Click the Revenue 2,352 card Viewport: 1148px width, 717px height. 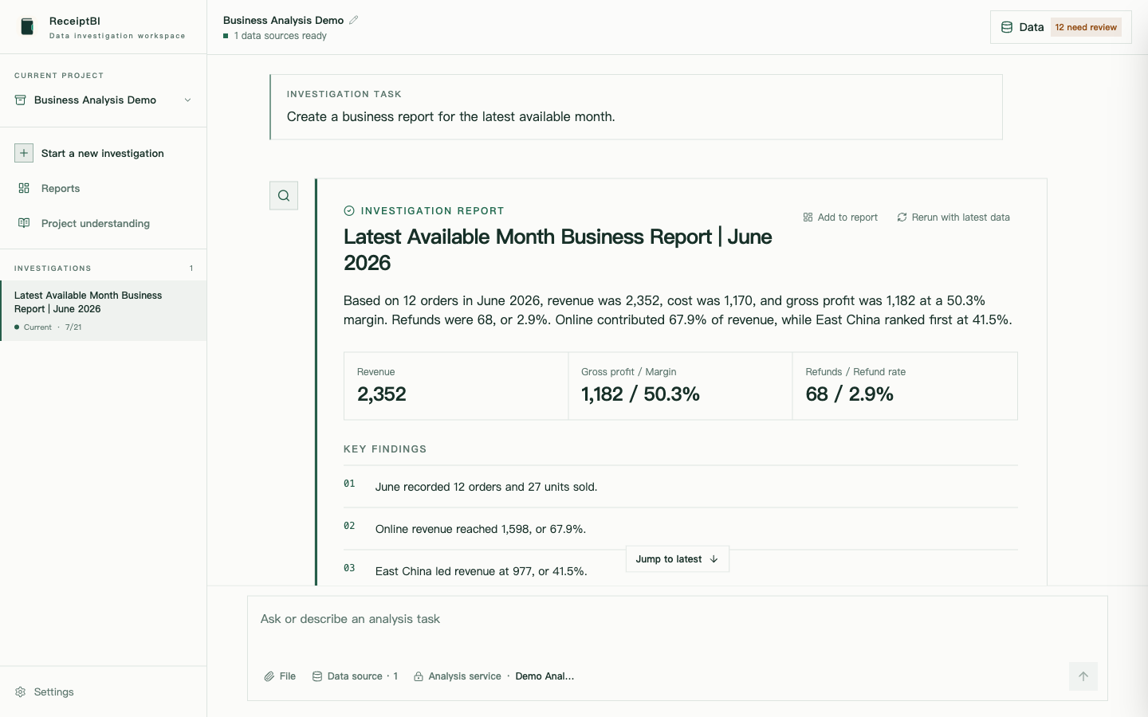[x=456, y=386]
